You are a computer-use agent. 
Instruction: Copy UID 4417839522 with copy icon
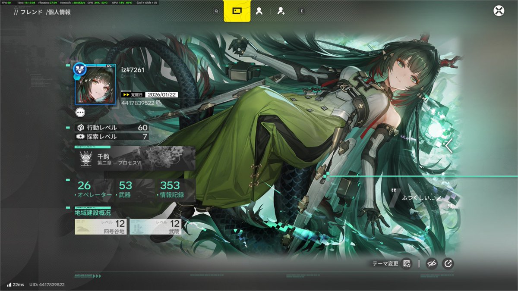(159, 103)
